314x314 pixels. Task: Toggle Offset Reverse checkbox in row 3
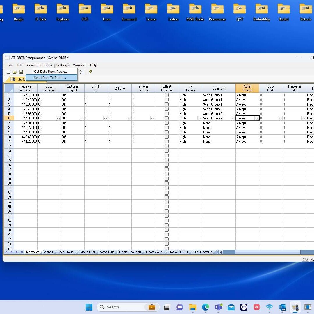167,104
